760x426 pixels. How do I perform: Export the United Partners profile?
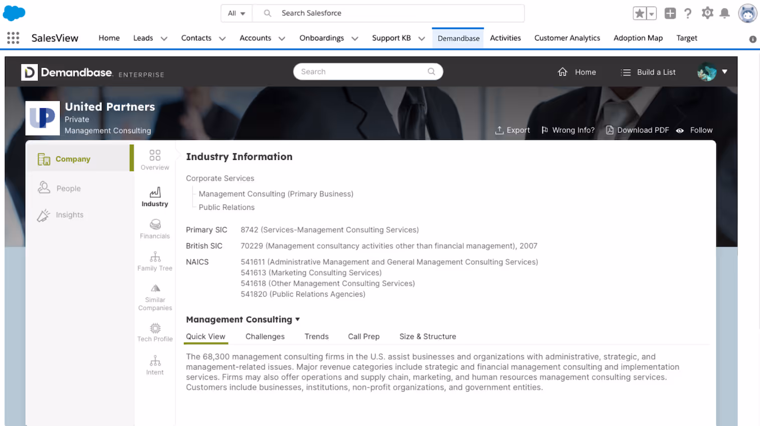coord(512,130)
